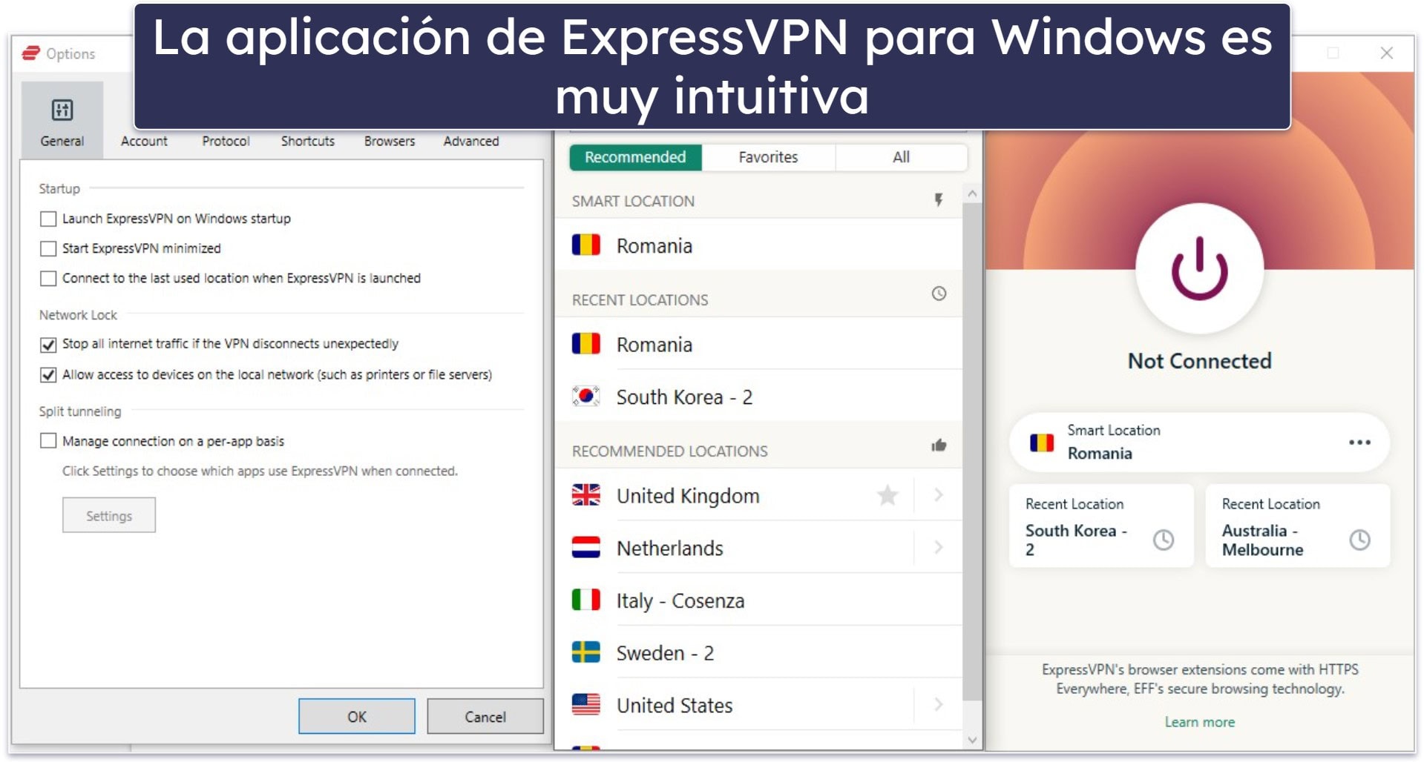Click the split tunneling Settings button
This screenshot has width=1424, height=762.
(109, 515)
